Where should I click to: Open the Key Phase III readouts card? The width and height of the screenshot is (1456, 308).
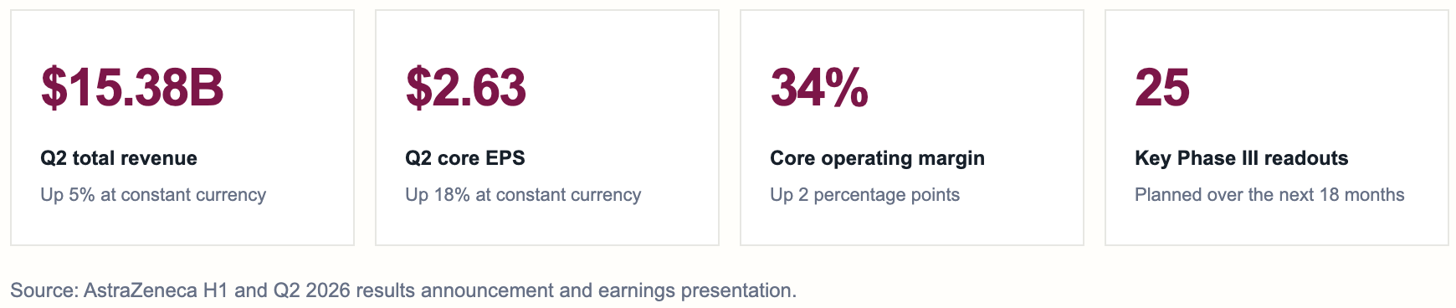click(x=1277, y=128)
